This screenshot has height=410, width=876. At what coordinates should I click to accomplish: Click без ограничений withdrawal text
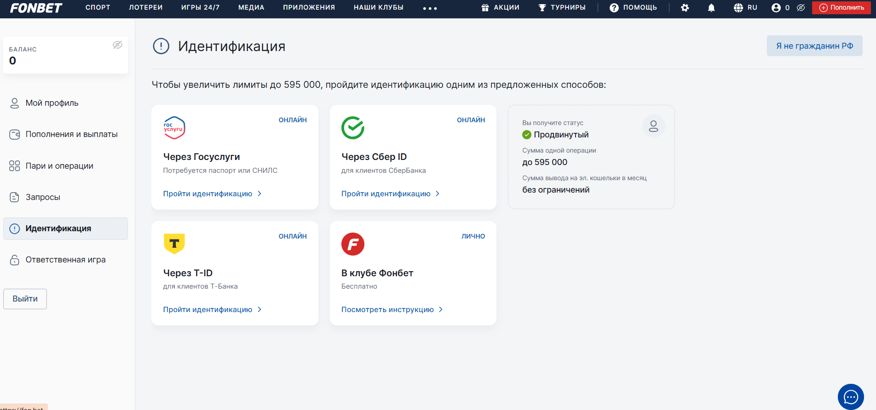click(x=556, y=190)
